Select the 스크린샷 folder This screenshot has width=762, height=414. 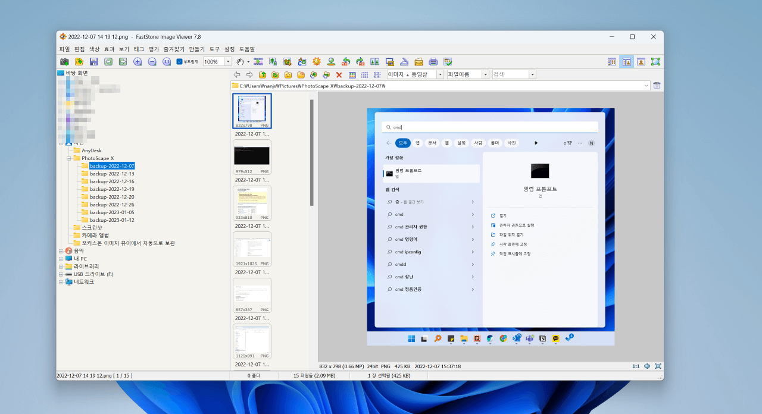click(92, 228)
